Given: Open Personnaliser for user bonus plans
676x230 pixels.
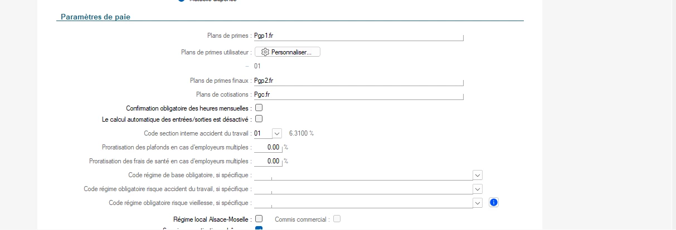Looking at the screenshot, I should coord(288,52).
